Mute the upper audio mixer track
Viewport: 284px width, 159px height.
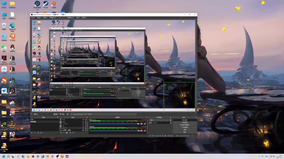click(142, 124)
